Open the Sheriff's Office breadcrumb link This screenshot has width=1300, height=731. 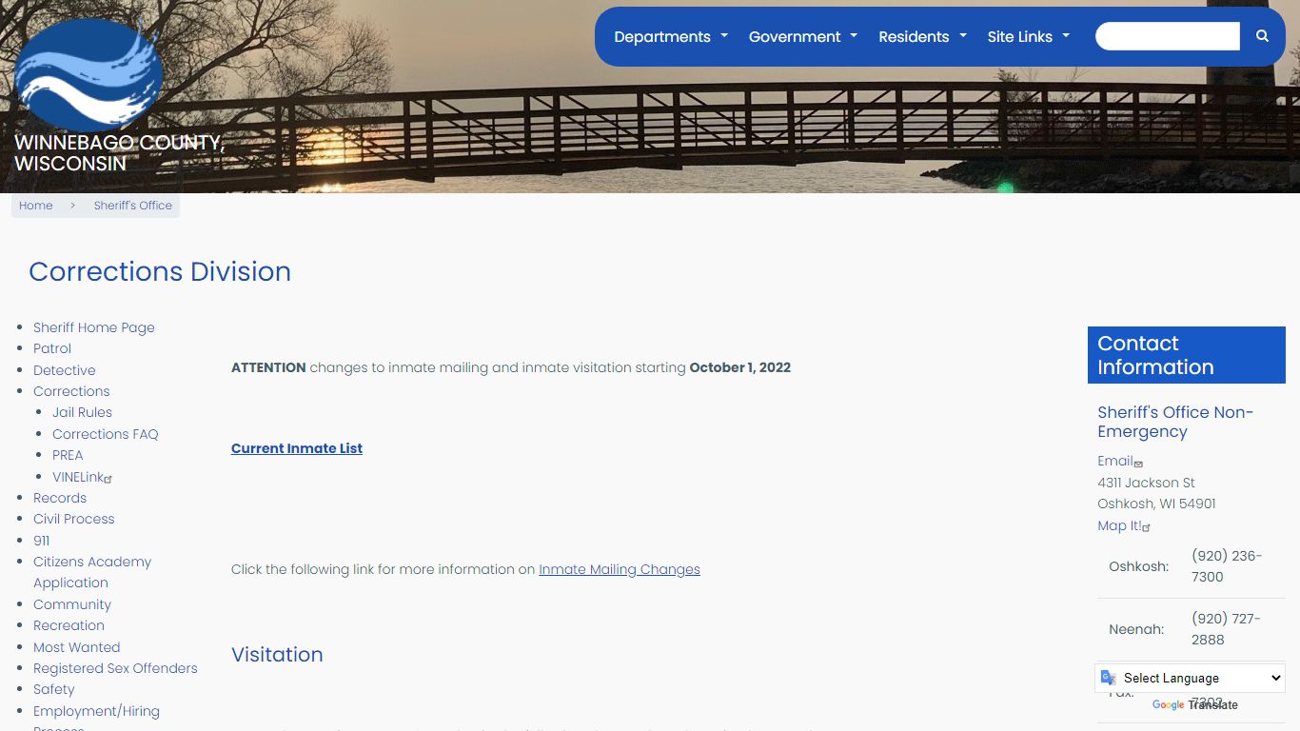tap(133, 206)
